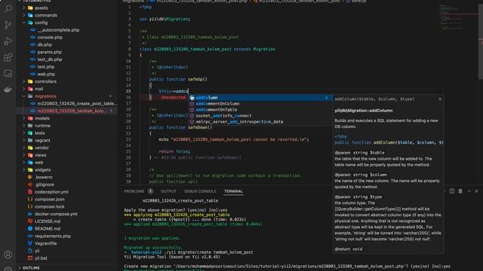Click the editor minimap

[458, 17]
